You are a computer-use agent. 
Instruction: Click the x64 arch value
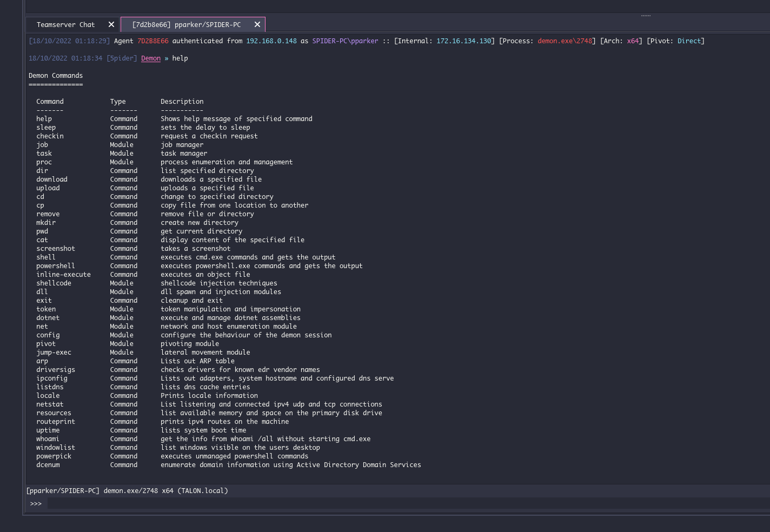point(633,41)
